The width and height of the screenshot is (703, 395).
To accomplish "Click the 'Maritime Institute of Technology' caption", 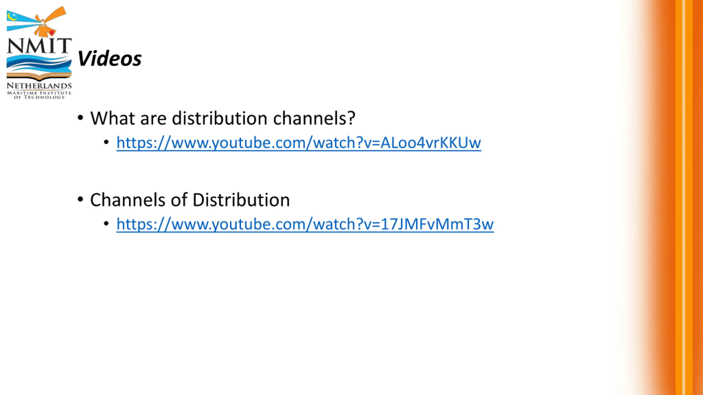I will click(x=39, y=95).
